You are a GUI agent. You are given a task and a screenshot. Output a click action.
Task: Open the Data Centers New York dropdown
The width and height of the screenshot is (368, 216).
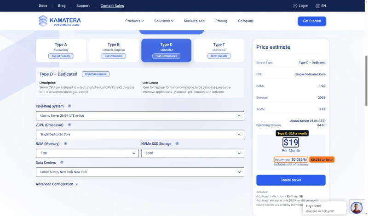coord(140,172)
